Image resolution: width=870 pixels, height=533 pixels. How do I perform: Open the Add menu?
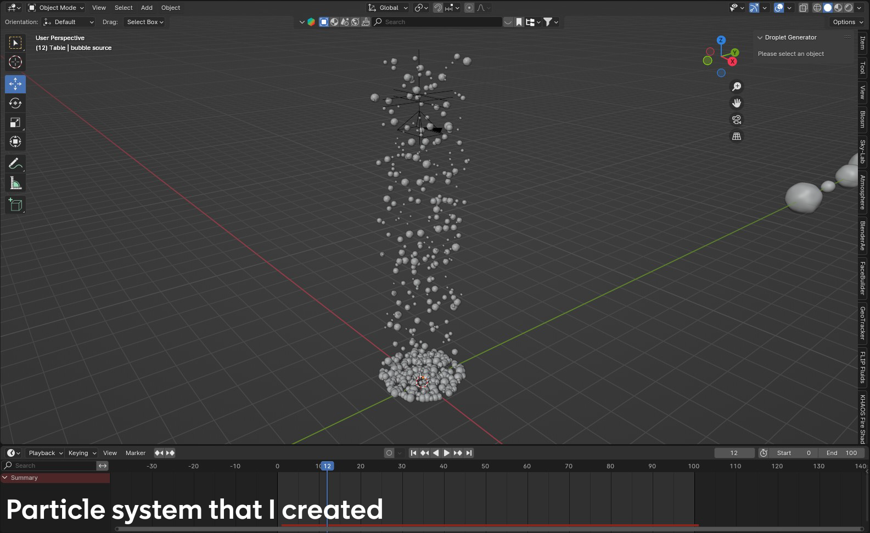(x=147, y=8)
